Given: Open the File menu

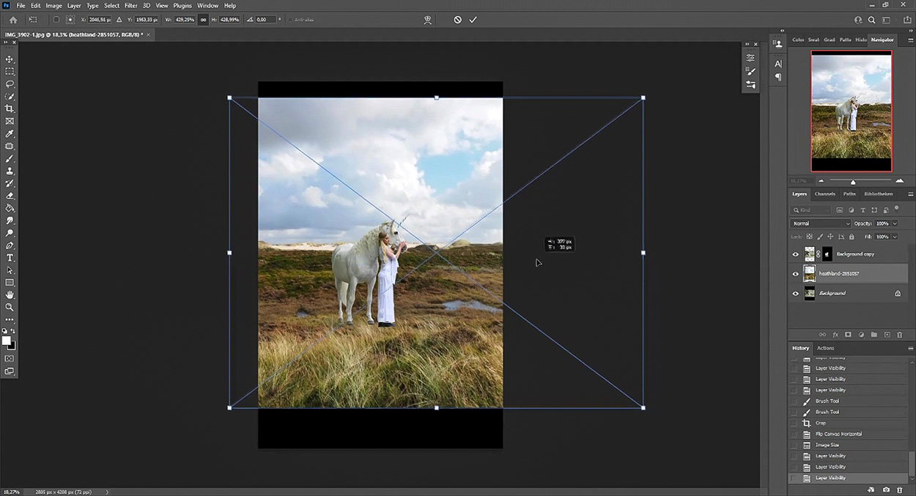Looking at the screenshot, I should point(21,5).
